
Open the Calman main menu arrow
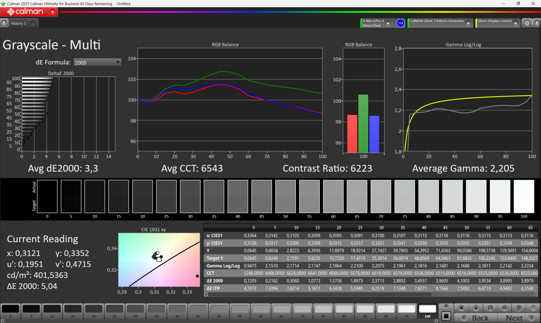click(x=52, y=12)
